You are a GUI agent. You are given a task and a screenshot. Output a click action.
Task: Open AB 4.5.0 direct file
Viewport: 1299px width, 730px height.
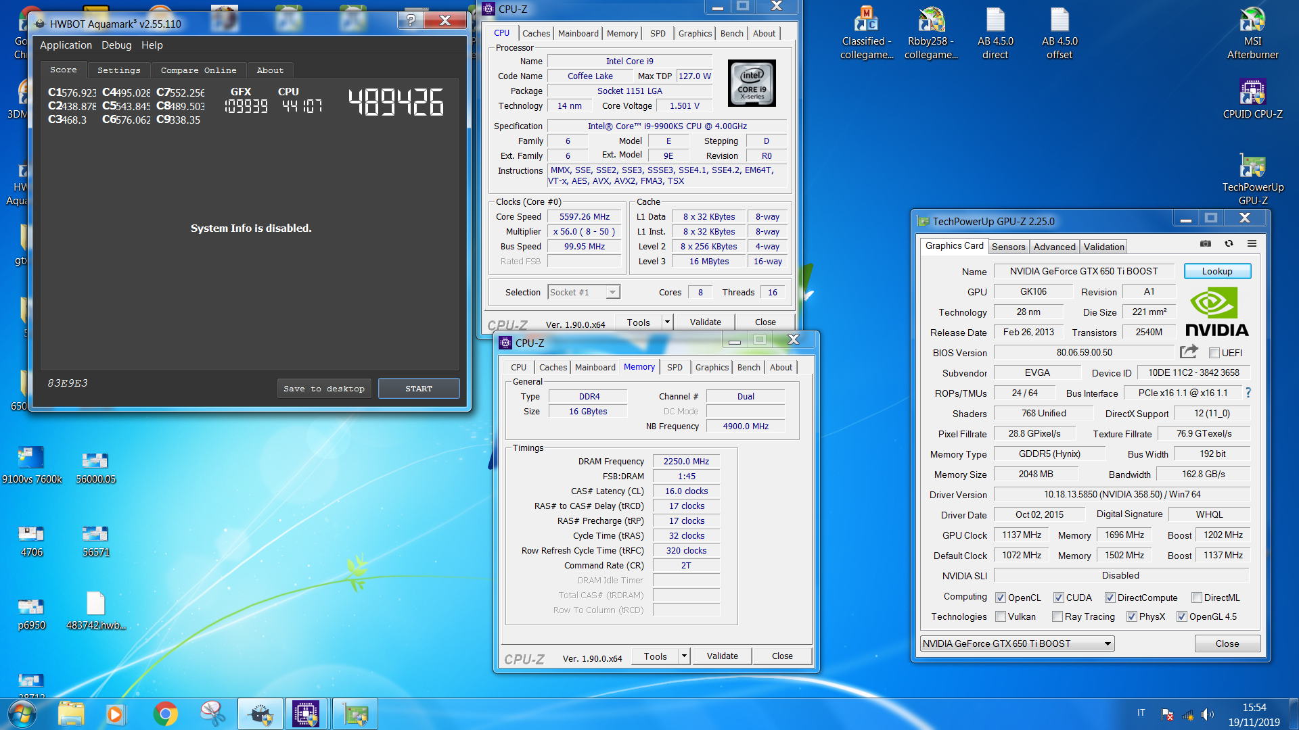995,32
